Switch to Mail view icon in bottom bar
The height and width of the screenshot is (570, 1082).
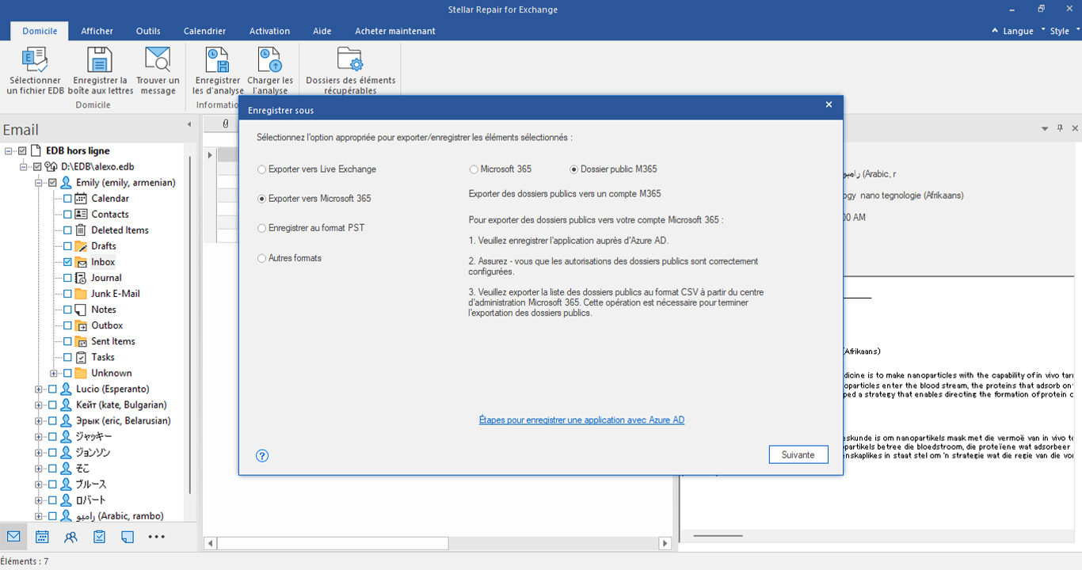(13, 537)
